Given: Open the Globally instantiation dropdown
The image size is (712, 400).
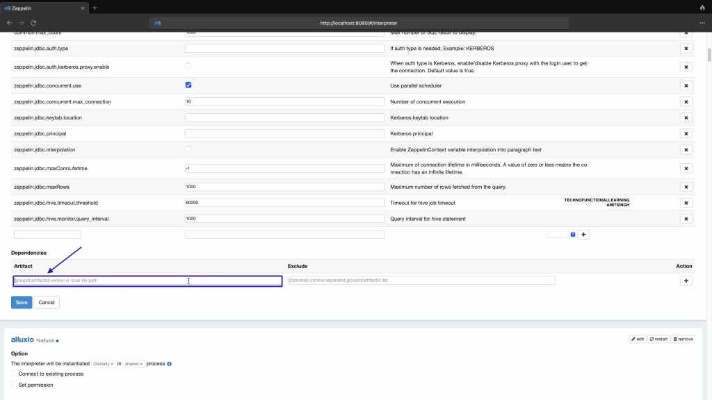Looking at the screenshot, I should pos(104,364).
